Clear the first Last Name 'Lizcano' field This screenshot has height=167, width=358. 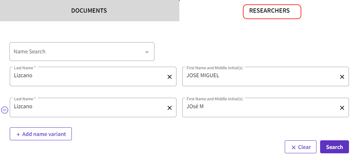169,77
